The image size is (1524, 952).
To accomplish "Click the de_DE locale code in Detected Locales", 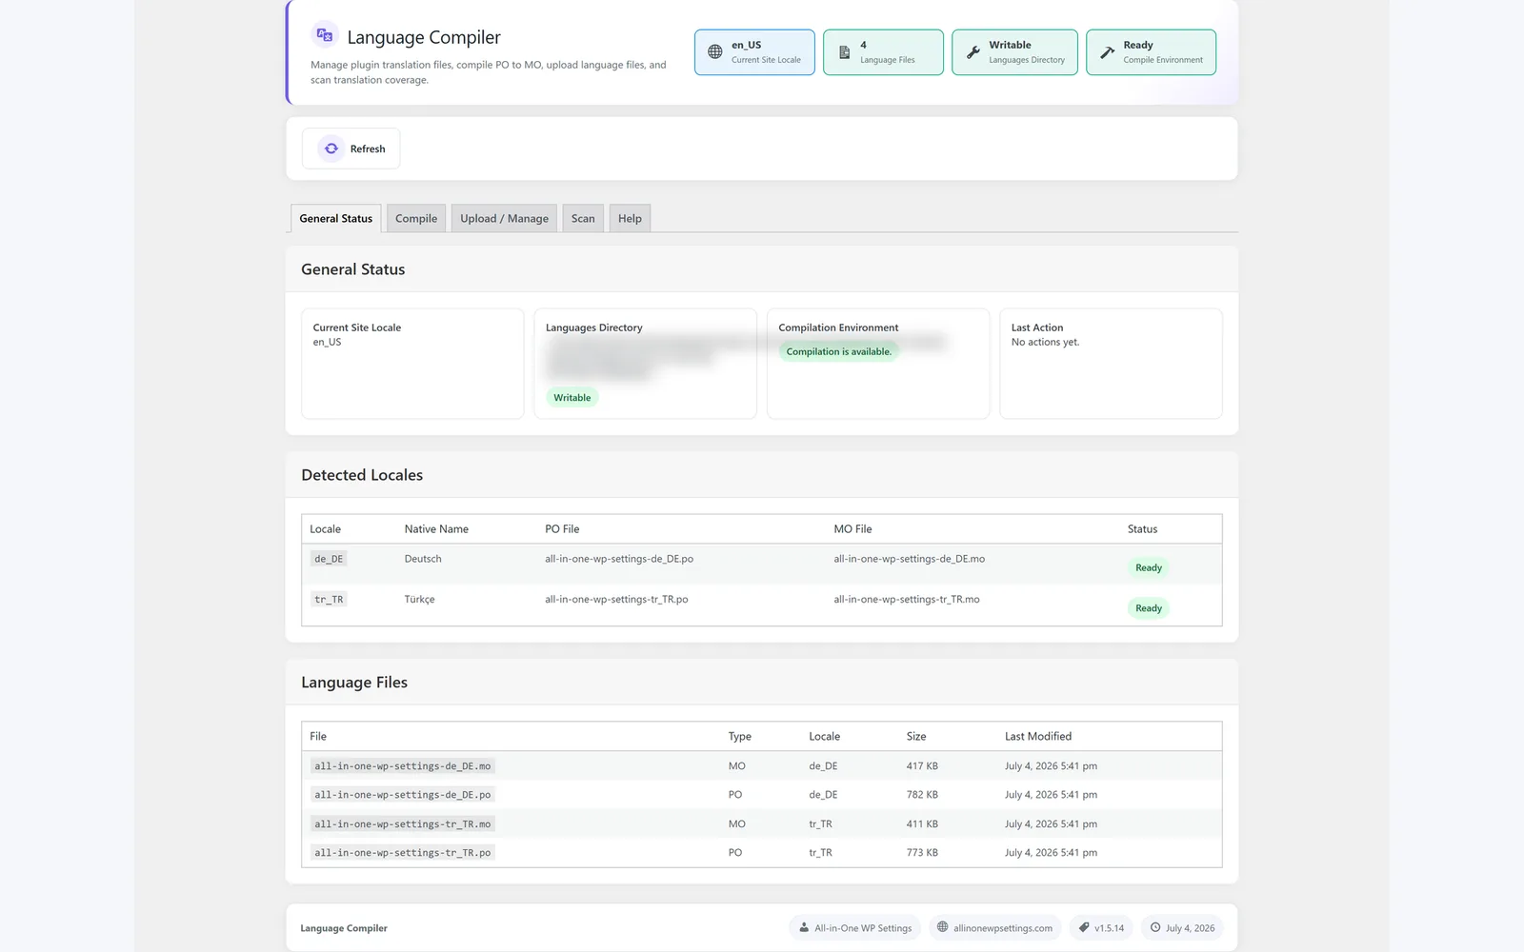I will [329, 559].
